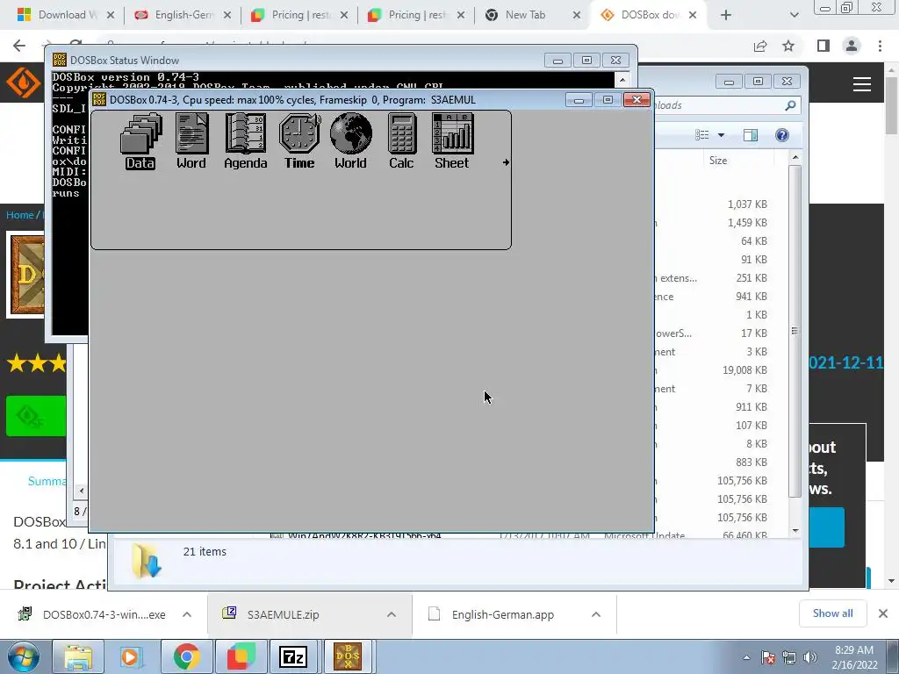Click Show all downloads button
Screen dimensions: 899x674
pyautogui.click(x=832, y=613)
